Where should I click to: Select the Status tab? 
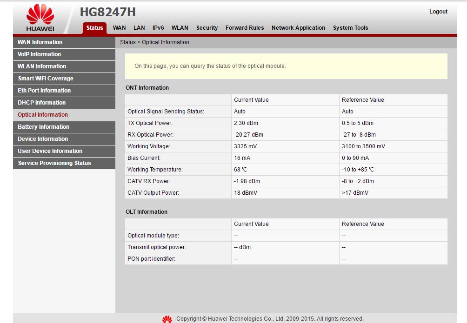(x=94, y=28)
